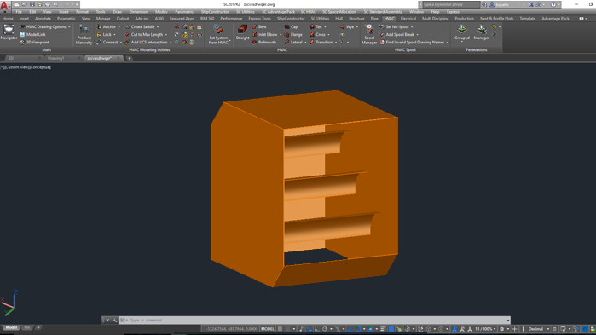
Task: Open the SC HVAC menu
Action: point(309,12)
